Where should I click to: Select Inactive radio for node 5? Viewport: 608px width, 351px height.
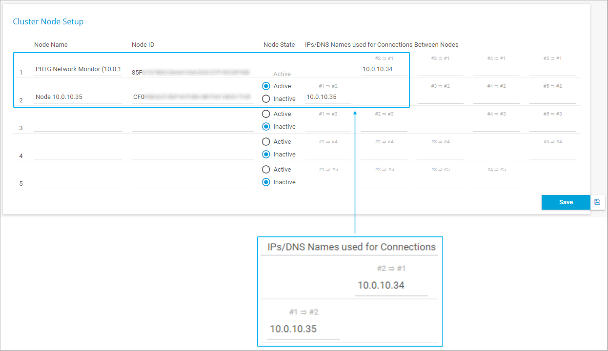click(266, 182)
